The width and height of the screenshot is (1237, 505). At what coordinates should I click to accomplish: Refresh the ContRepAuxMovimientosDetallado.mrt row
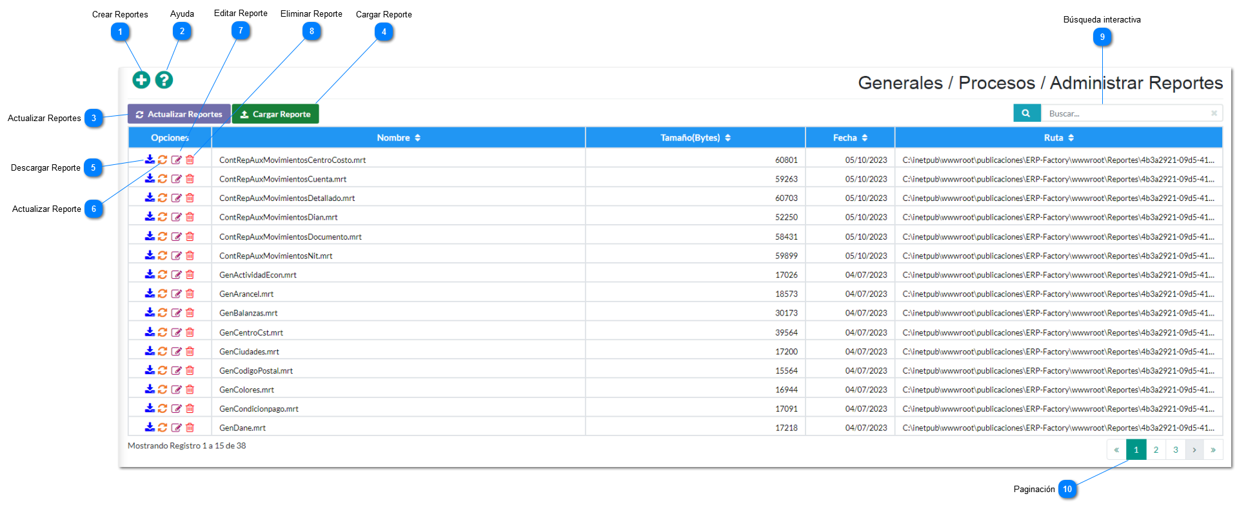163,198
